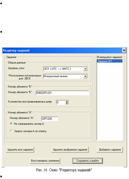Increase the Количество востанавливаемых цифр value
This screenshot has height=179, width=129.
[67, 101]
